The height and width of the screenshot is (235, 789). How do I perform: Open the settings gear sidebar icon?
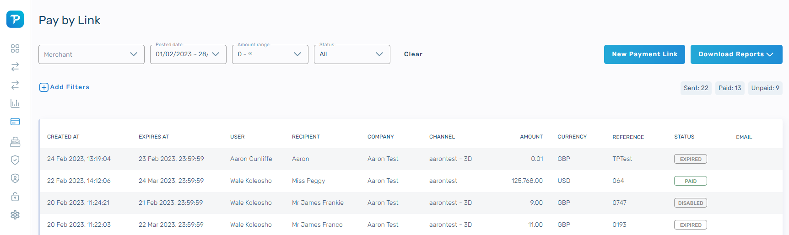tap(15, 215)
